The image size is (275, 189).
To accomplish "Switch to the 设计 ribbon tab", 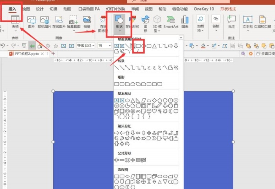I will coord(39,9).
